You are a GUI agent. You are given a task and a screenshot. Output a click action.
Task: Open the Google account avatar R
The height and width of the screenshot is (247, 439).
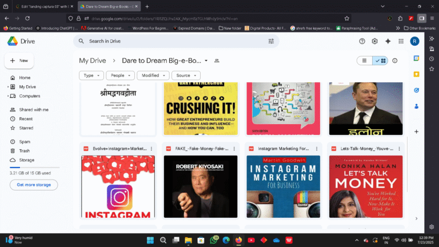[414, 41]
